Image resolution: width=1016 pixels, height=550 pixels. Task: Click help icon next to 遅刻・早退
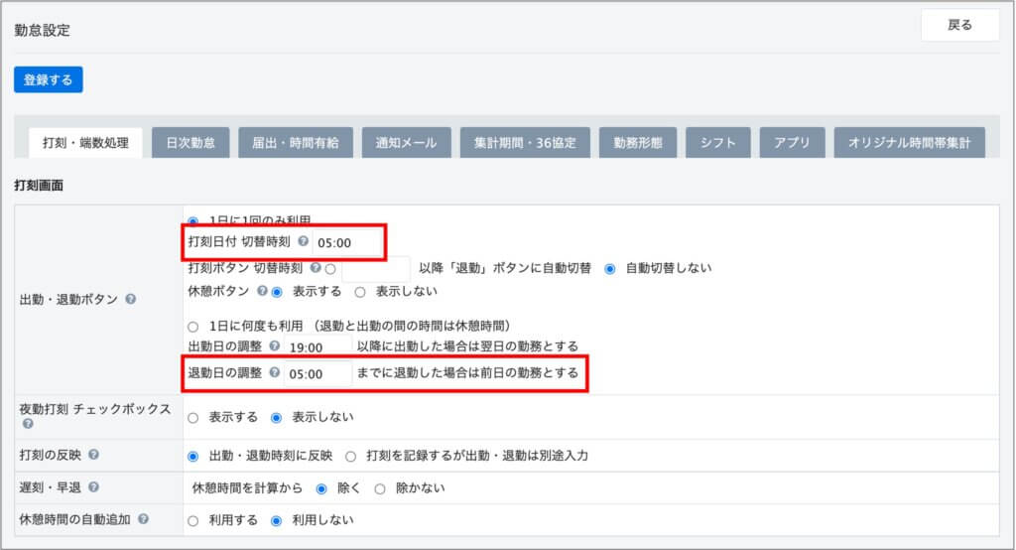pos(93,487)
